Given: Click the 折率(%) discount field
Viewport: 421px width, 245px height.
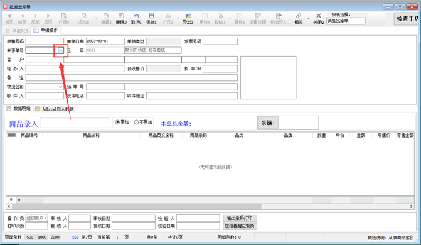Looking at the screenshot, I should 220,68.
